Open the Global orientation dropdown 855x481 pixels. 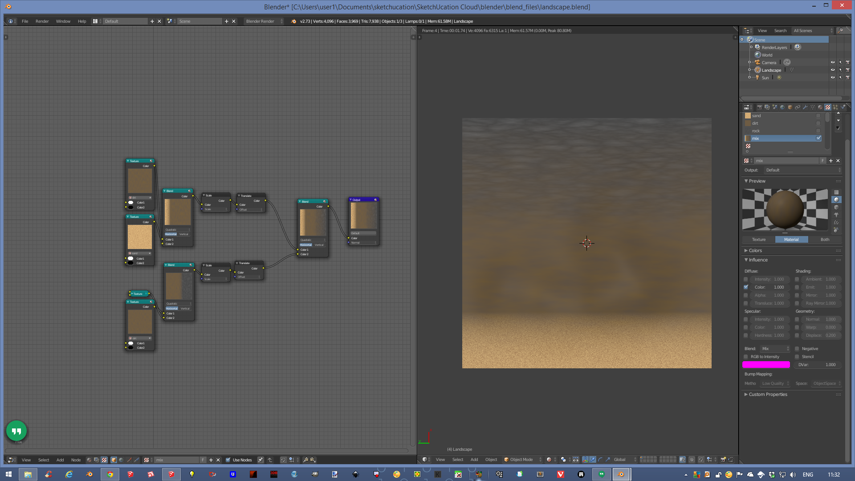coord(625,460)
